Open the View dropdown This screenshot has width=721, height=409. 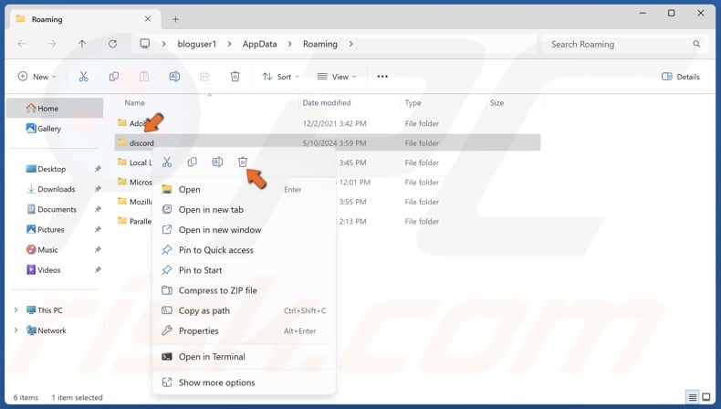point(337,77)
